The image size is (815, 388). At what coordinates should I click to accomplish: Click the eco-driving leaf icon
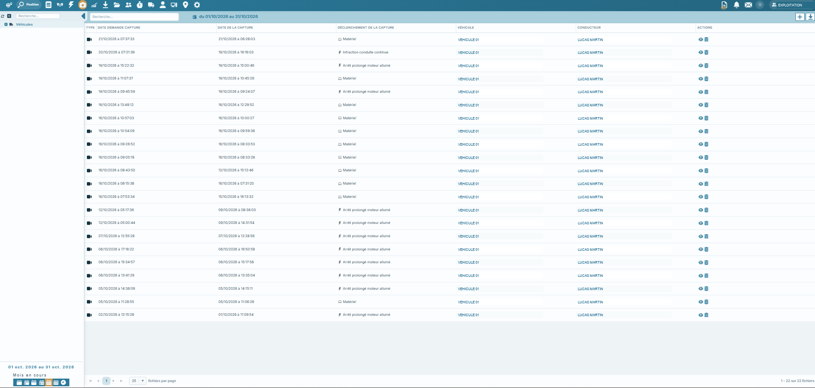60,5
